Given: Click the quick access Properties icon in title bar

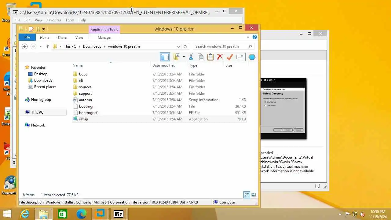Looking at the screenshot, I should click(x=31, y=29).
